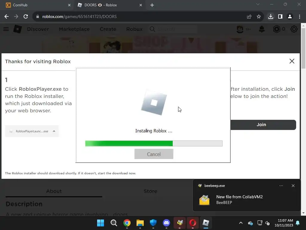Image resolution: width=306 pixels, height=230 pixels.
Task: Dismiss the beebeep.exe notification
Action: click(x=293, y=186)
